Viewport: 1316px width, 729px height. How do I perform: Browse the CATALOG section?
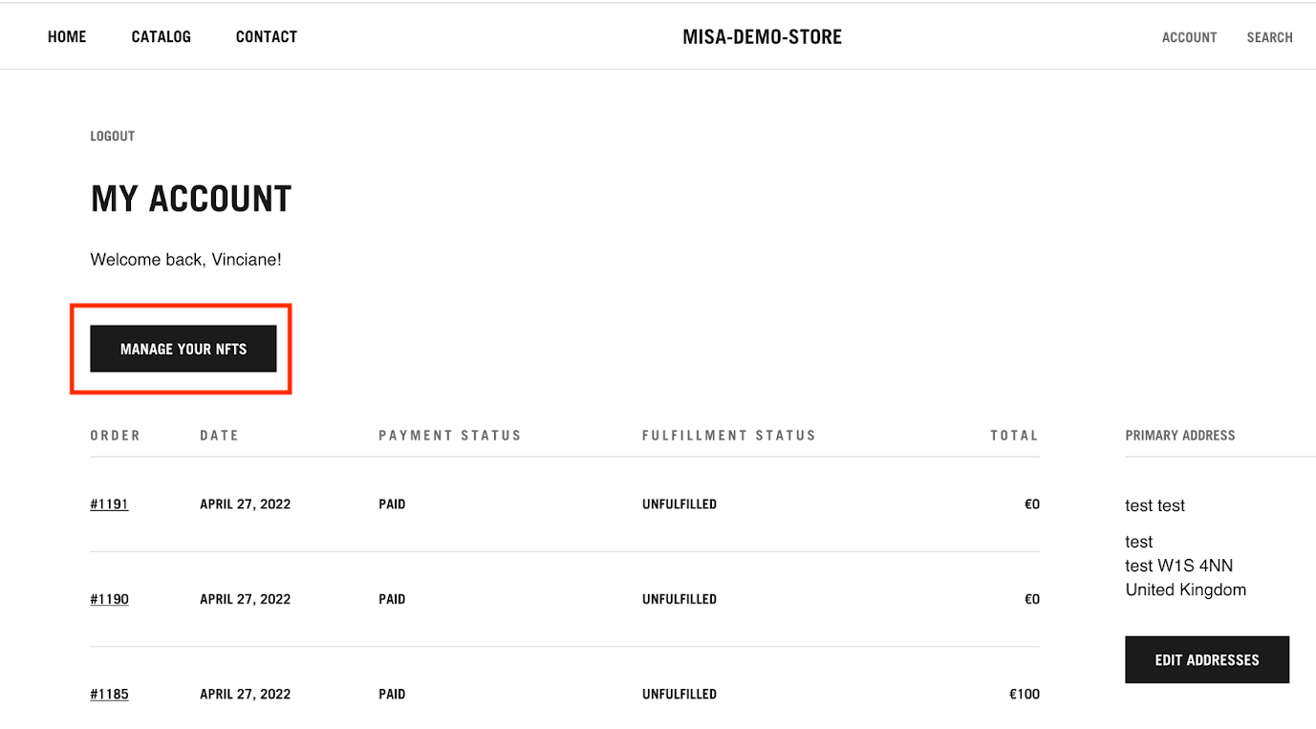click(x=161, y=36)
